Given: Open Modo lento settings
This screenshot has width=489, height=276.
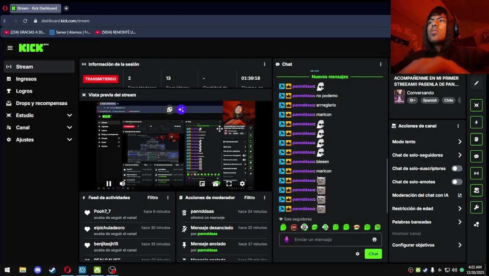Looking at the screenshot, I should point(427,142).
